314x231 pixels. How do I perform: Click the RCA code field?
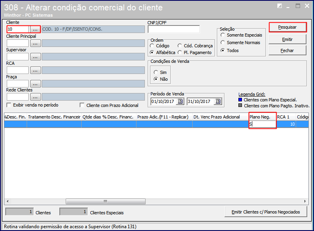tap(18, 70)
